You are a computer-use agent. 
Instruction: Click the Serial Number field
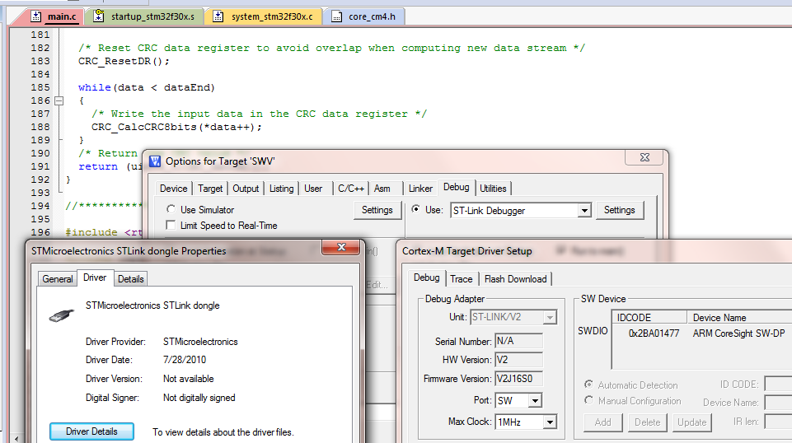518,341
